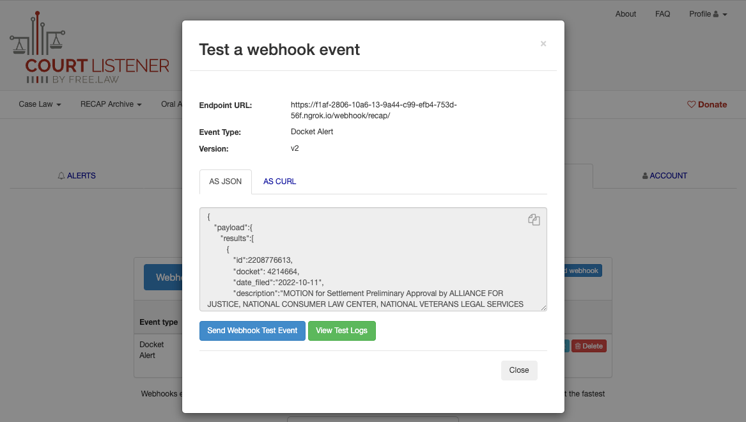Click the bell icon on the ALERTS tab
The width and height of the screenshot is (746, 422).
(x=61, y=175)
